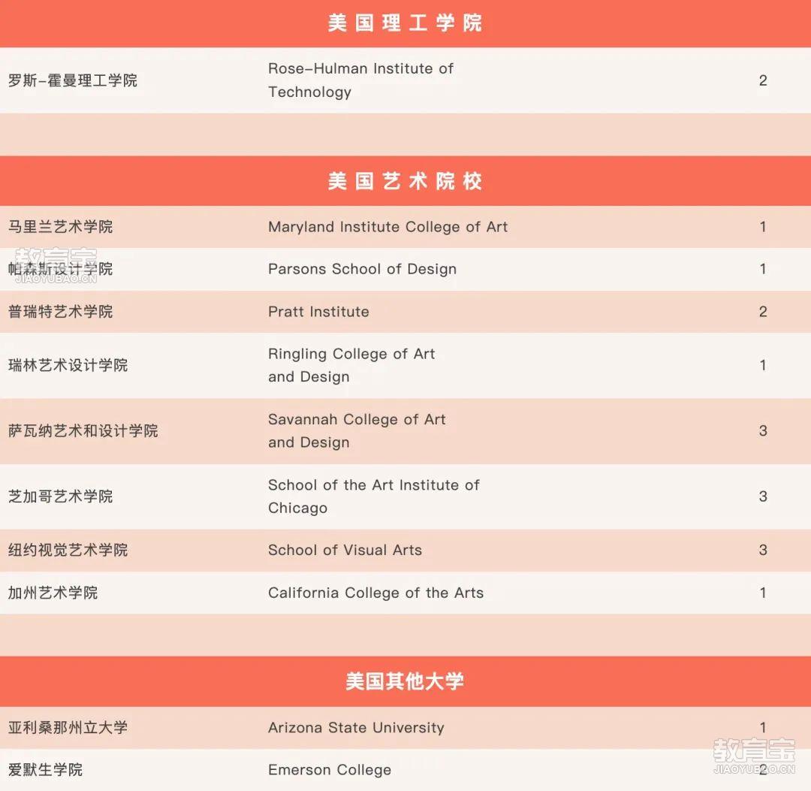Screen dimensions: 811x791
Task: Click Parsons School of Design text
Action: pyautogui.click(x=362, y=269)
